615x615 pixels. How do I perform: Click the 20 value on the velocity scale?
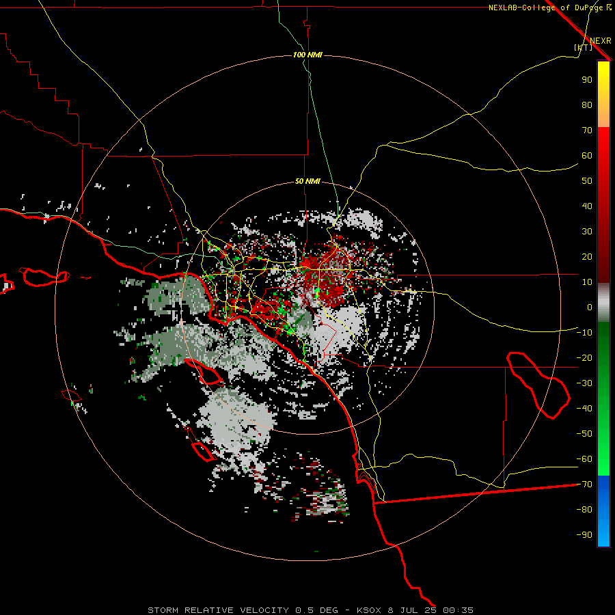coord(587,257)
